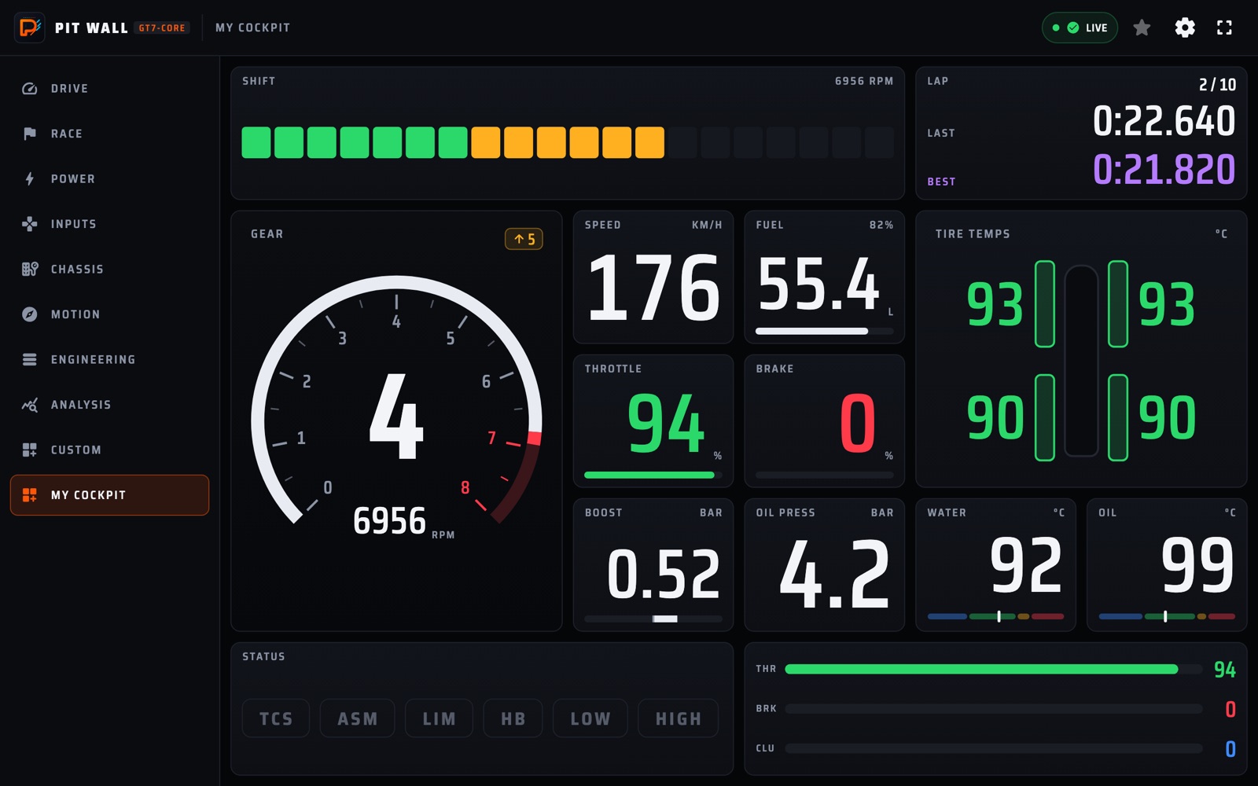This screenshot has height=786, width=1258.
Task: Toggle the TCS status indicator
Action: 276,718
